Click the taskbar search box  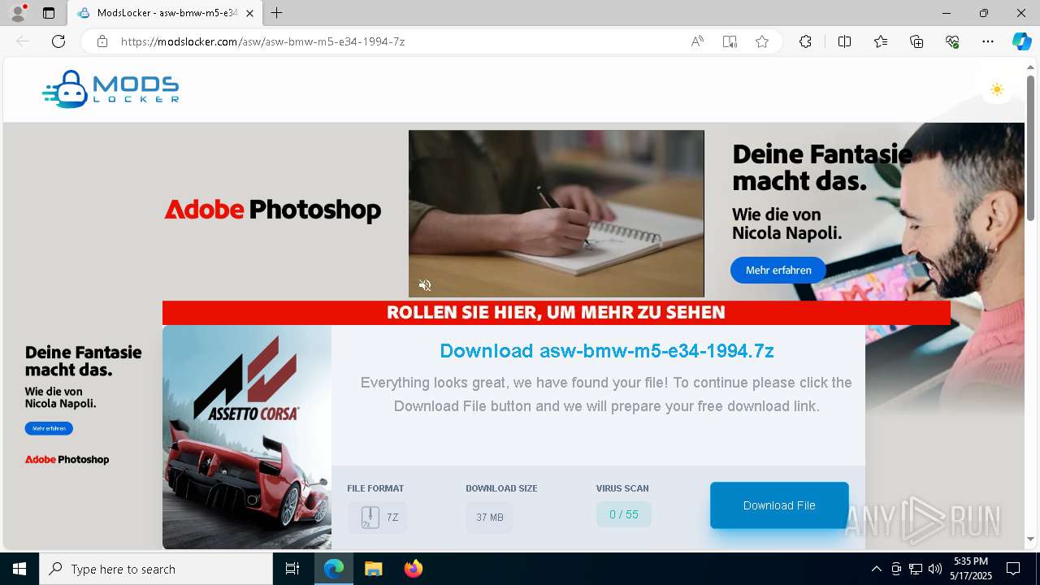(x=156, y=569)
